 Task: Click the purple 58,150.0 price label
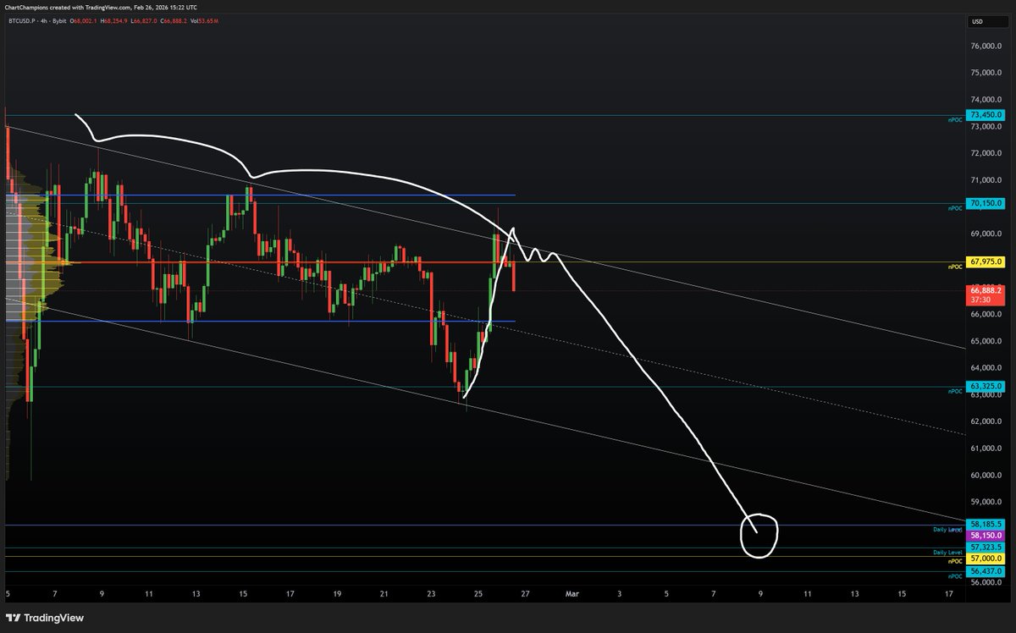coord(986,536)
